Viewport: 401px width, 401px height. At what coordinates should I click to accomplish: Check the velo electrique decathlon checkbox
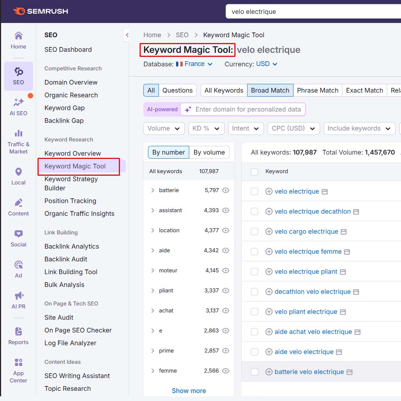click(254, 211)
